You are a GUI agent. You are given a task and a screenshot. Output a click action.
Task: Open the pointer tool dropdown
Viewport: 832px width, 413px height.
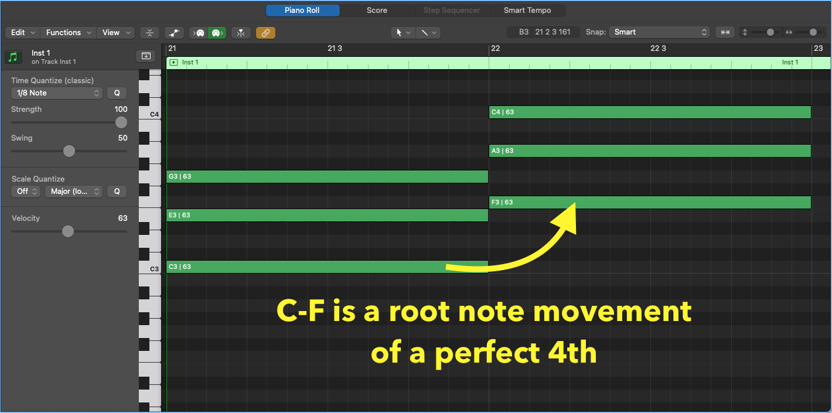[403, 33]
